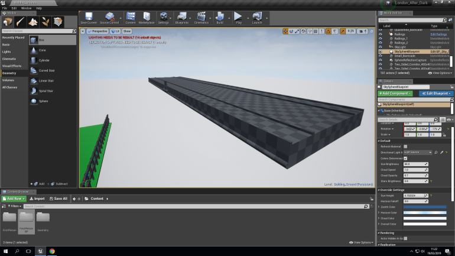The height and width of the screenshot is (256, 455).
Task: Select the Add brush type radio
Action: point(32,184)
